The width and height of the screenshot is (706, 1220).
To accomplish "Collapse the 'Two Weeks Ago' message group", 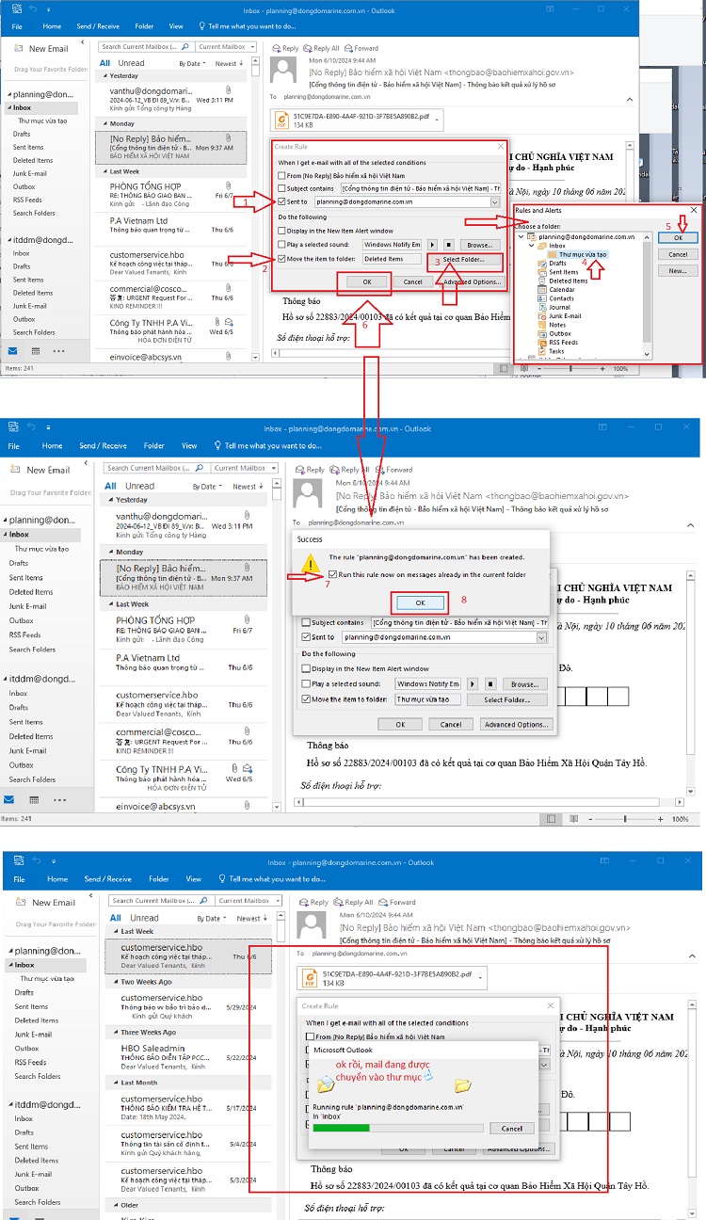I will point(115,982).
